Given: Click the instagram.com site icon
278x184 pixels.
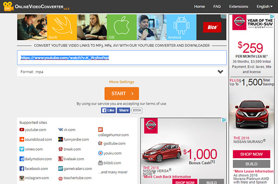Looking at the screenshot, I should 22,178.
